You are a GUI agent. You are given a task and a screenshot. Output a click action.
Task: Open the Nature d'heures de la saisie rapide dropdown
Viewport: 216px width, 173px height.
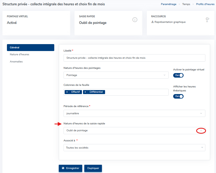[134, 130]
